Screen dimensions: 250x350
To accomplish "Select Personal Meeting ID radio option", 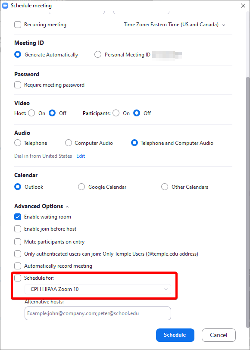I will (x=98, y=55).
